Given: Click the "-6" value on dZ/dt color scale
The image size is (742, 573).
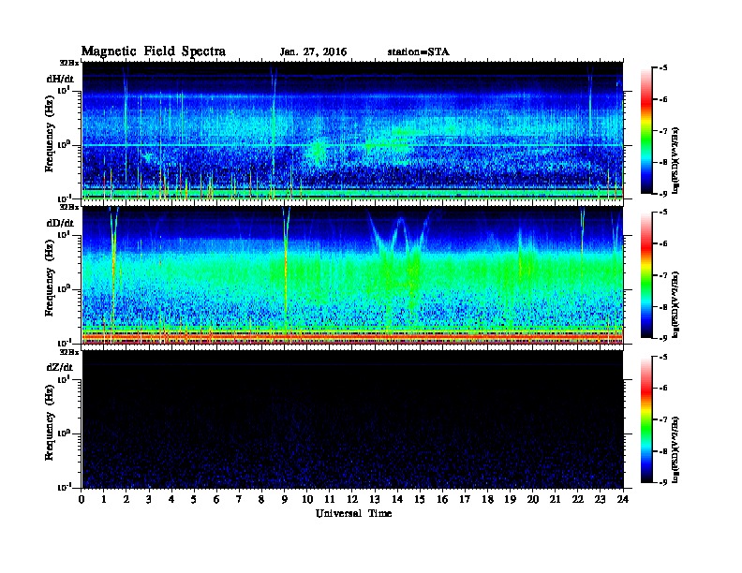Looking at the screenshot, I should 663,389.
